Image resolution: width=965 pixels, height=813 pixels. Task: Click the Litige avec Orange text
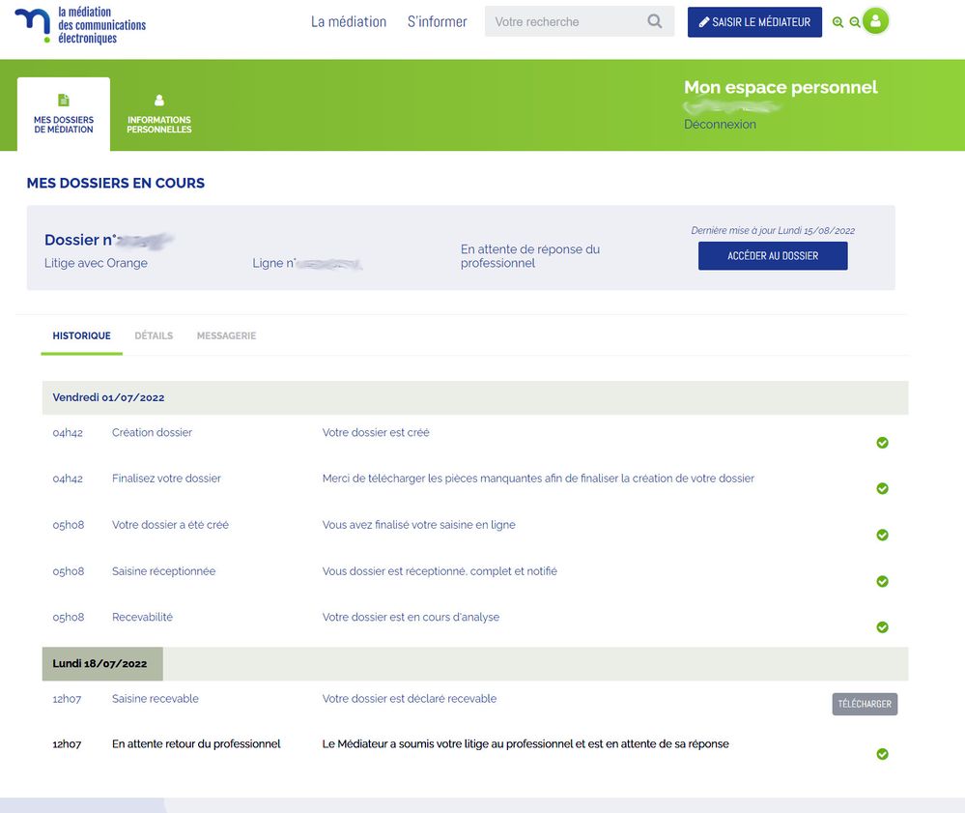click(x=96, y=263)
